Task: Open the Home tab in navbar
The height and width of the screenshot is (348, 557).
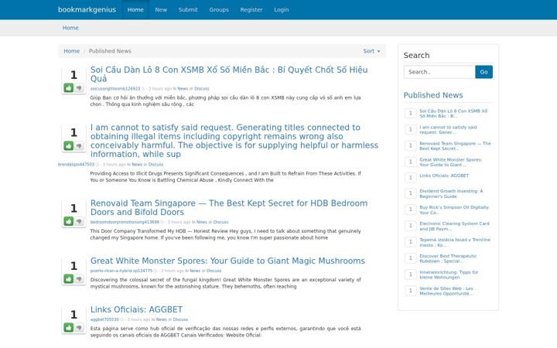Action: (x=135, y=9)
